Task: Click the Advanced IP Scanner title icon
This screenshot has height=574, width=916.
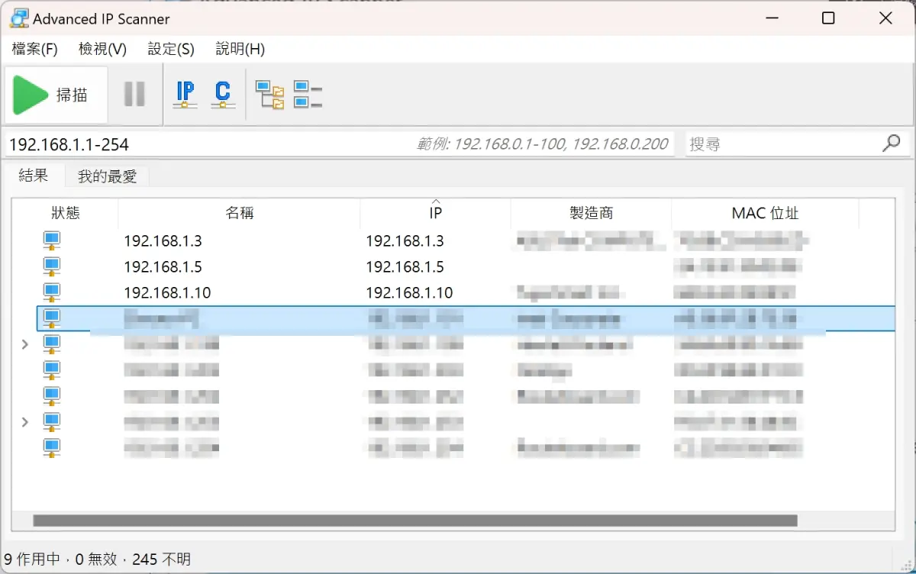Action: pyautogui.click(x=19, y=18)
